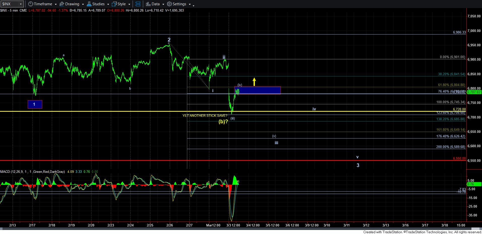Expand the Studies dropdown arrow

108,4
